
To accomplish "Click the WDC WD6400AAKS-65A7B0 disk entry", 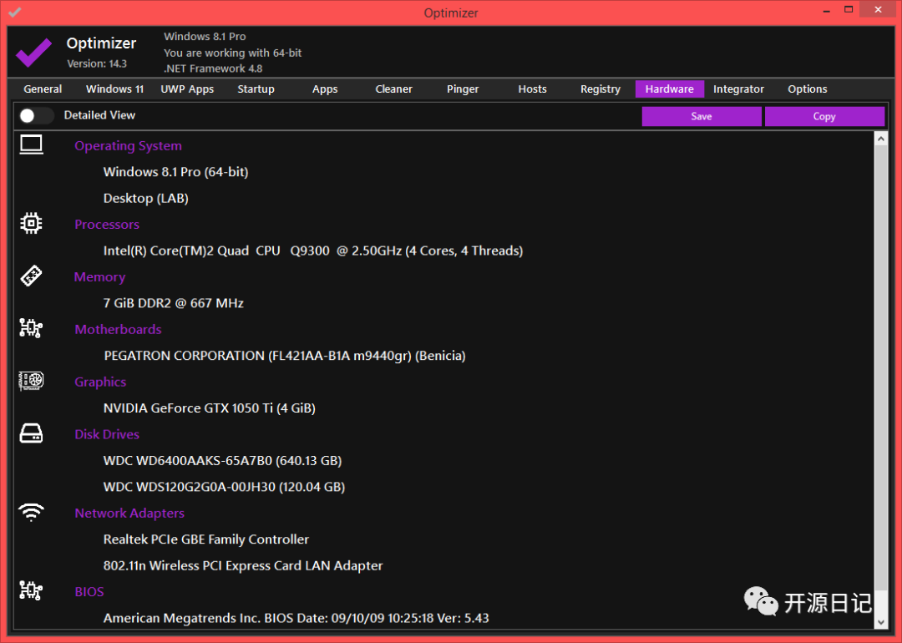I will tap(223, 461).
